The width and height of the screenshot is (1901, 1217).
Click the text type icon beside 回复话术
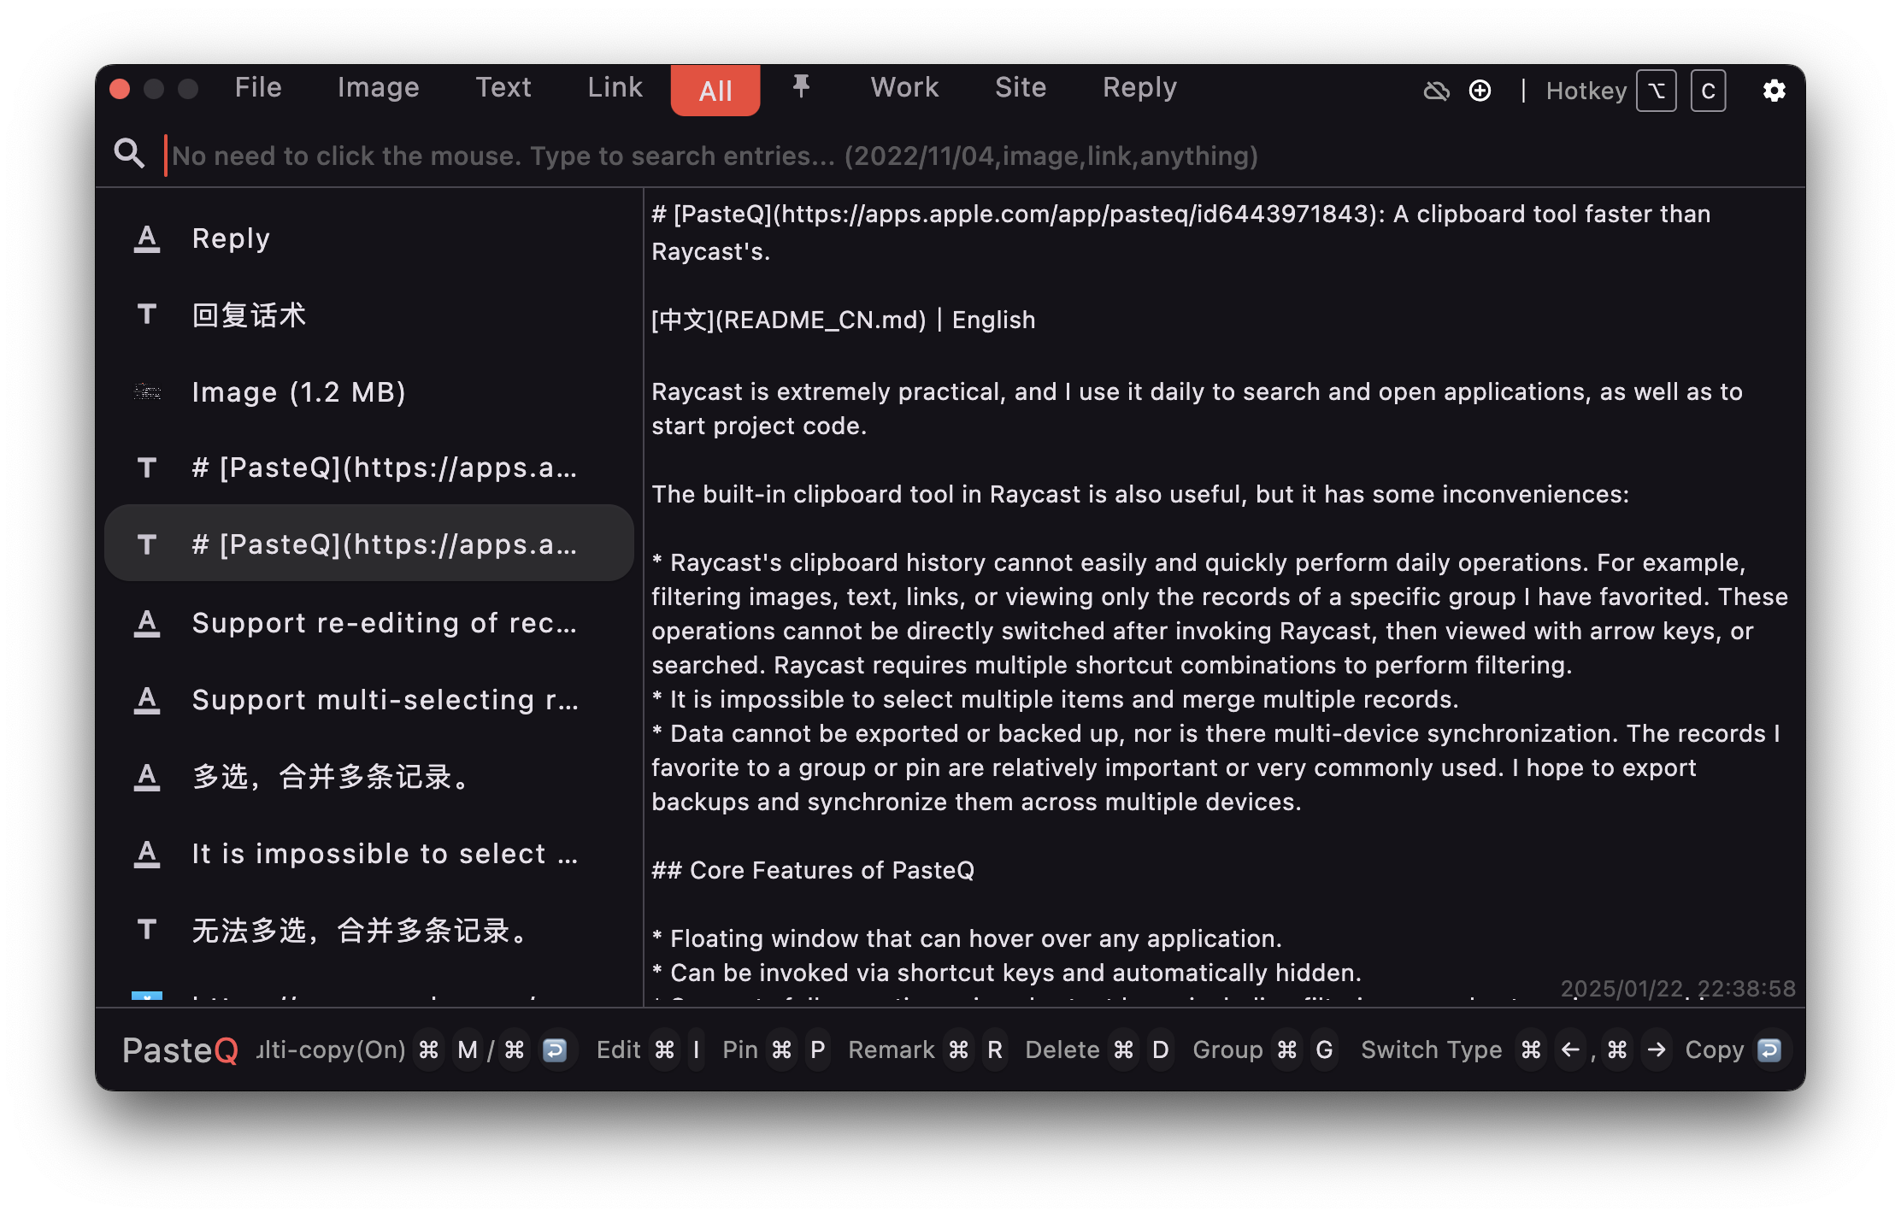147,315
